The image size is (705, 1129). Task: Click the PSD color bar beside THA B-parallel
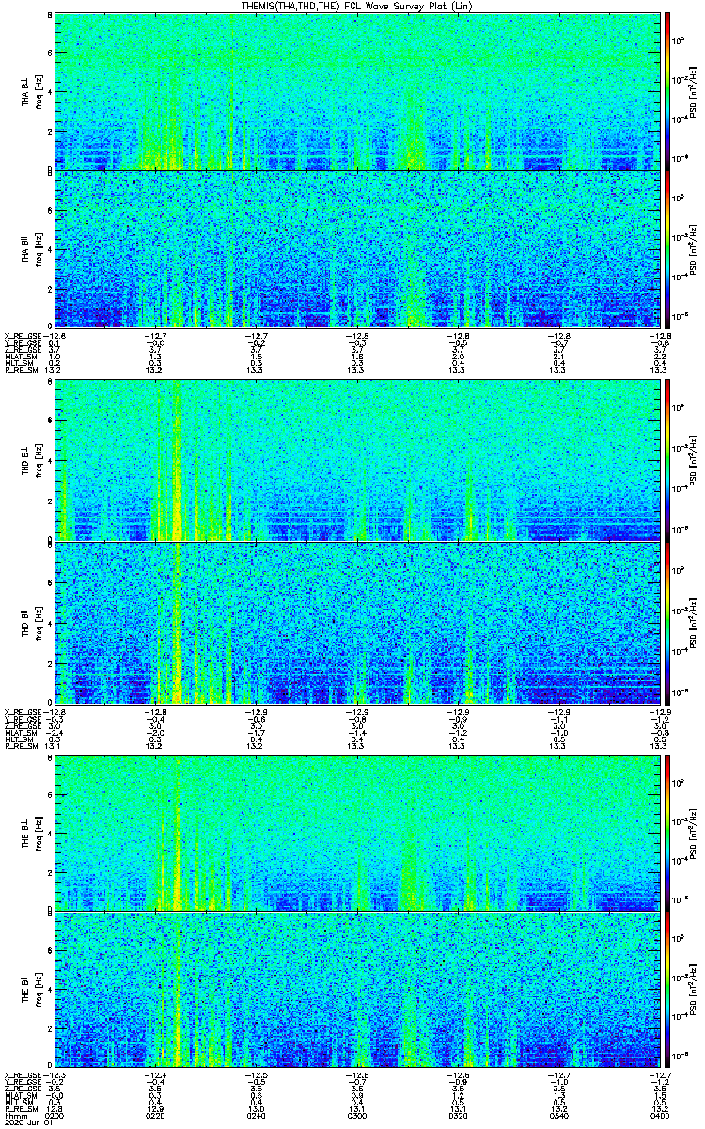(668, 248)
